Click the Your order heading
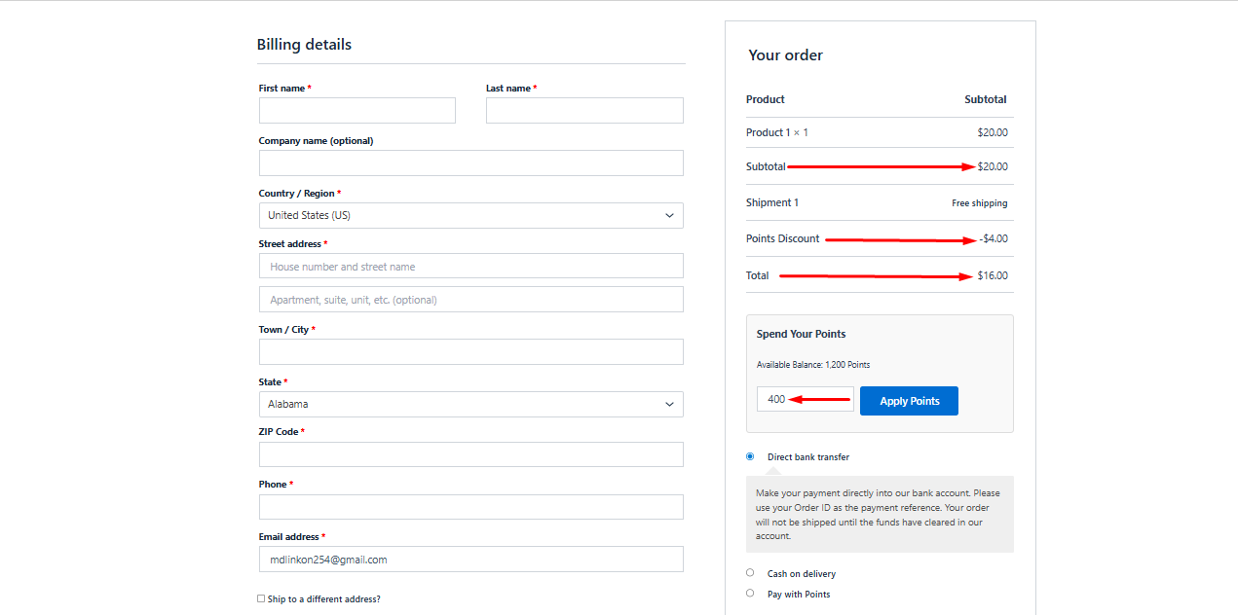 coord(785,55)
